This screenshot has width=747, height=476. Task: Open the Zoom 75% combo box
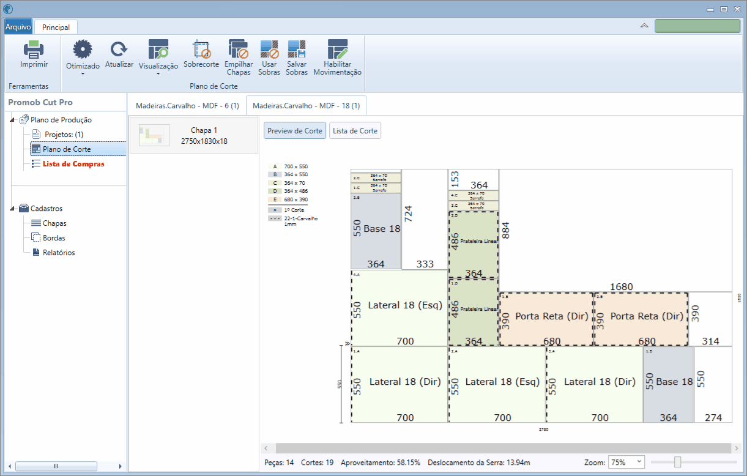pos(626,463)
